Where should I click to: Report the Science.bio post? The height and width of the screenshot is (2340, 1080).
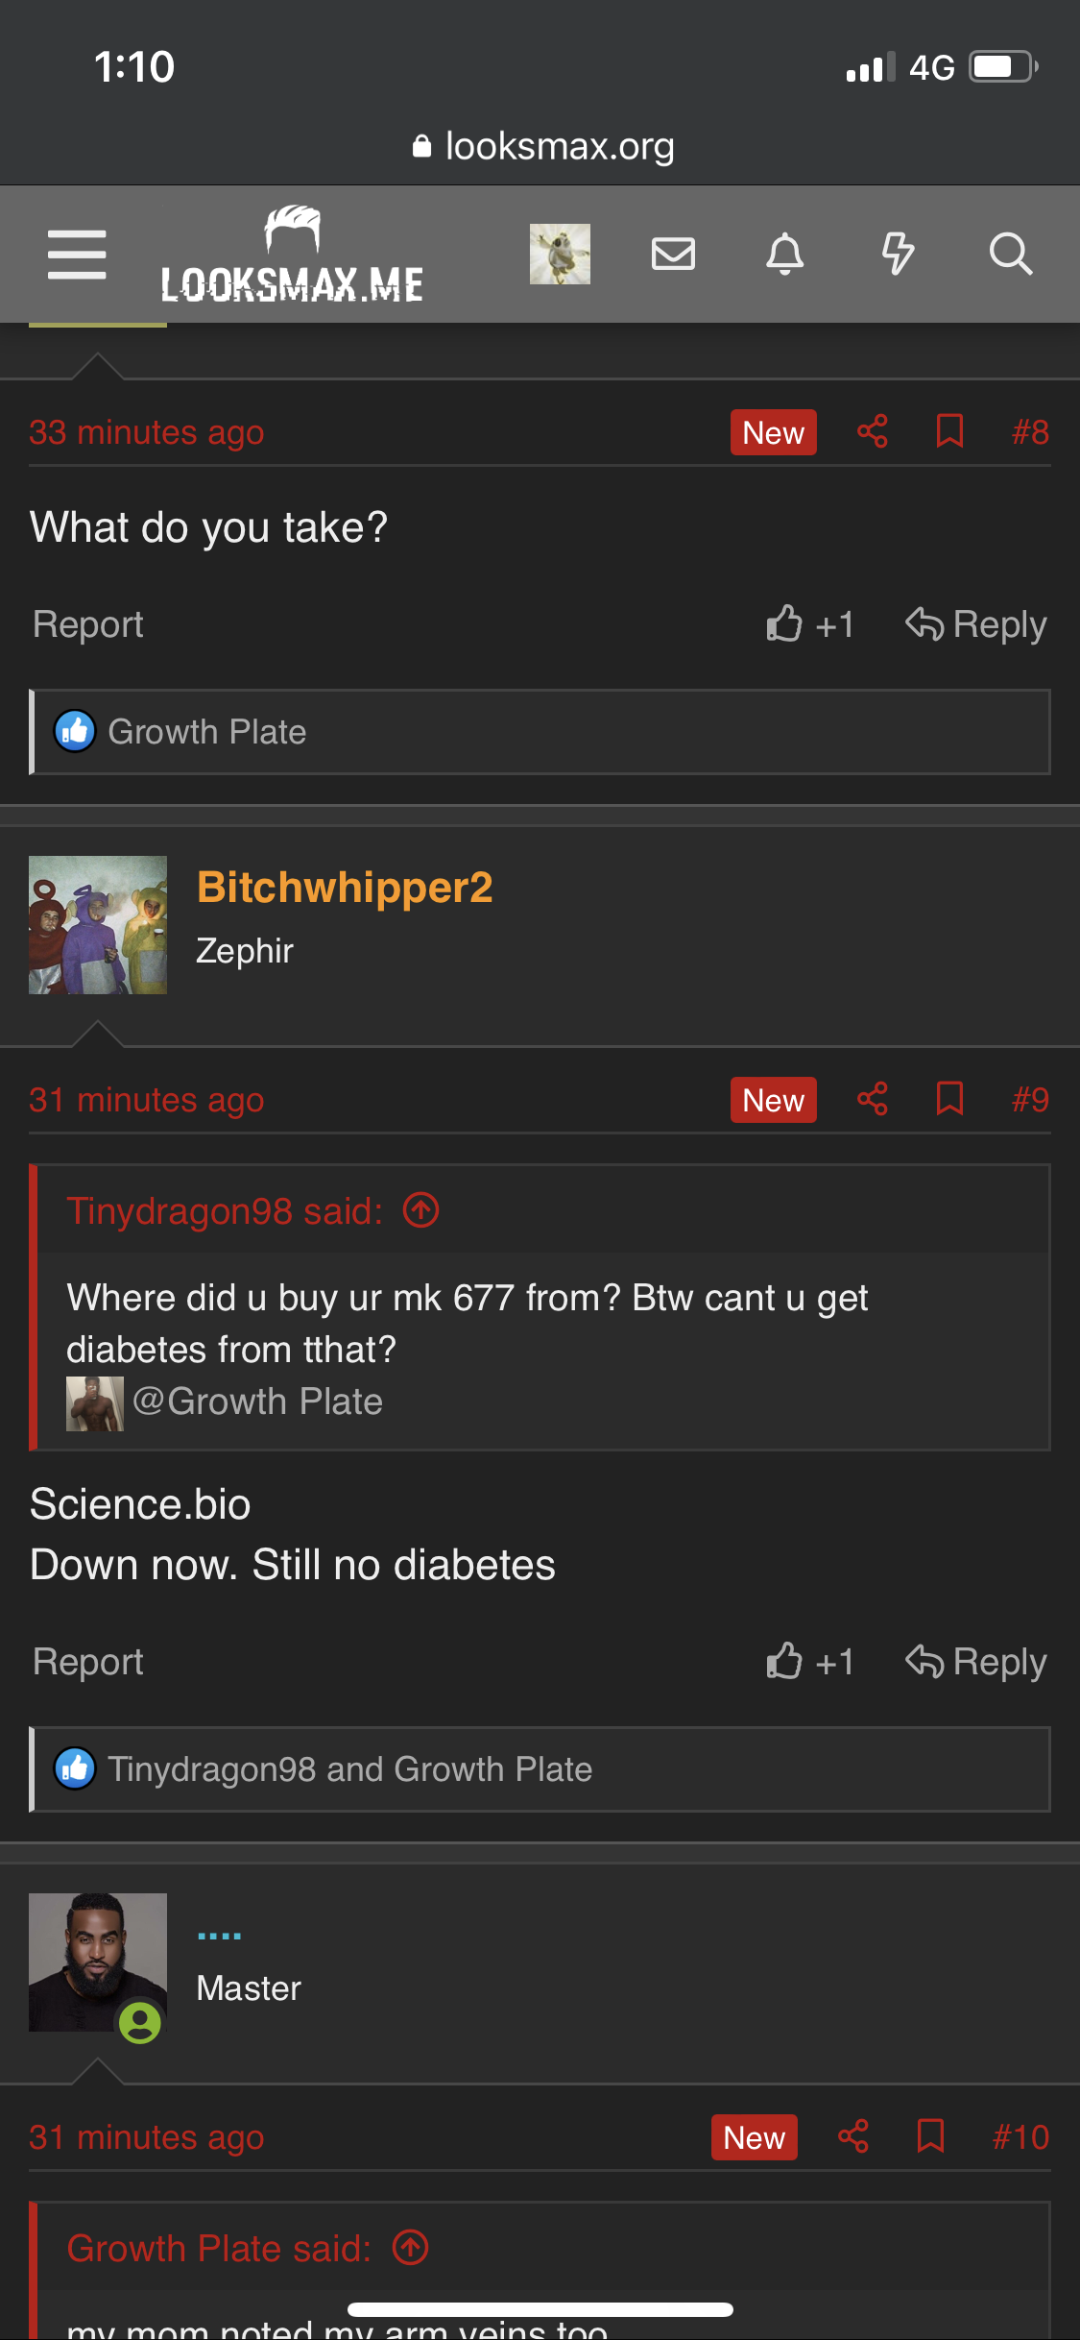click(88, 1662)
